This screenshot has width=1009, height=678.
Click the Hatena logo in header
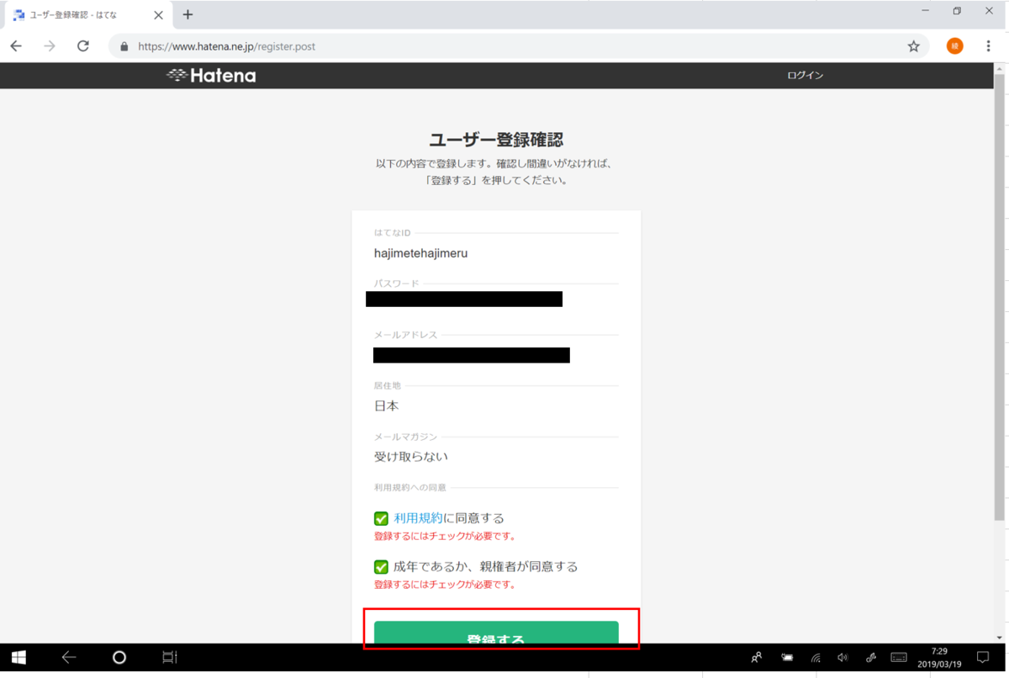point(211,75)
